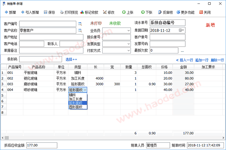The width and height of the screenshot is (226, 150).
Task: Focus the 联系人 input field
Action: pos(71,44)
